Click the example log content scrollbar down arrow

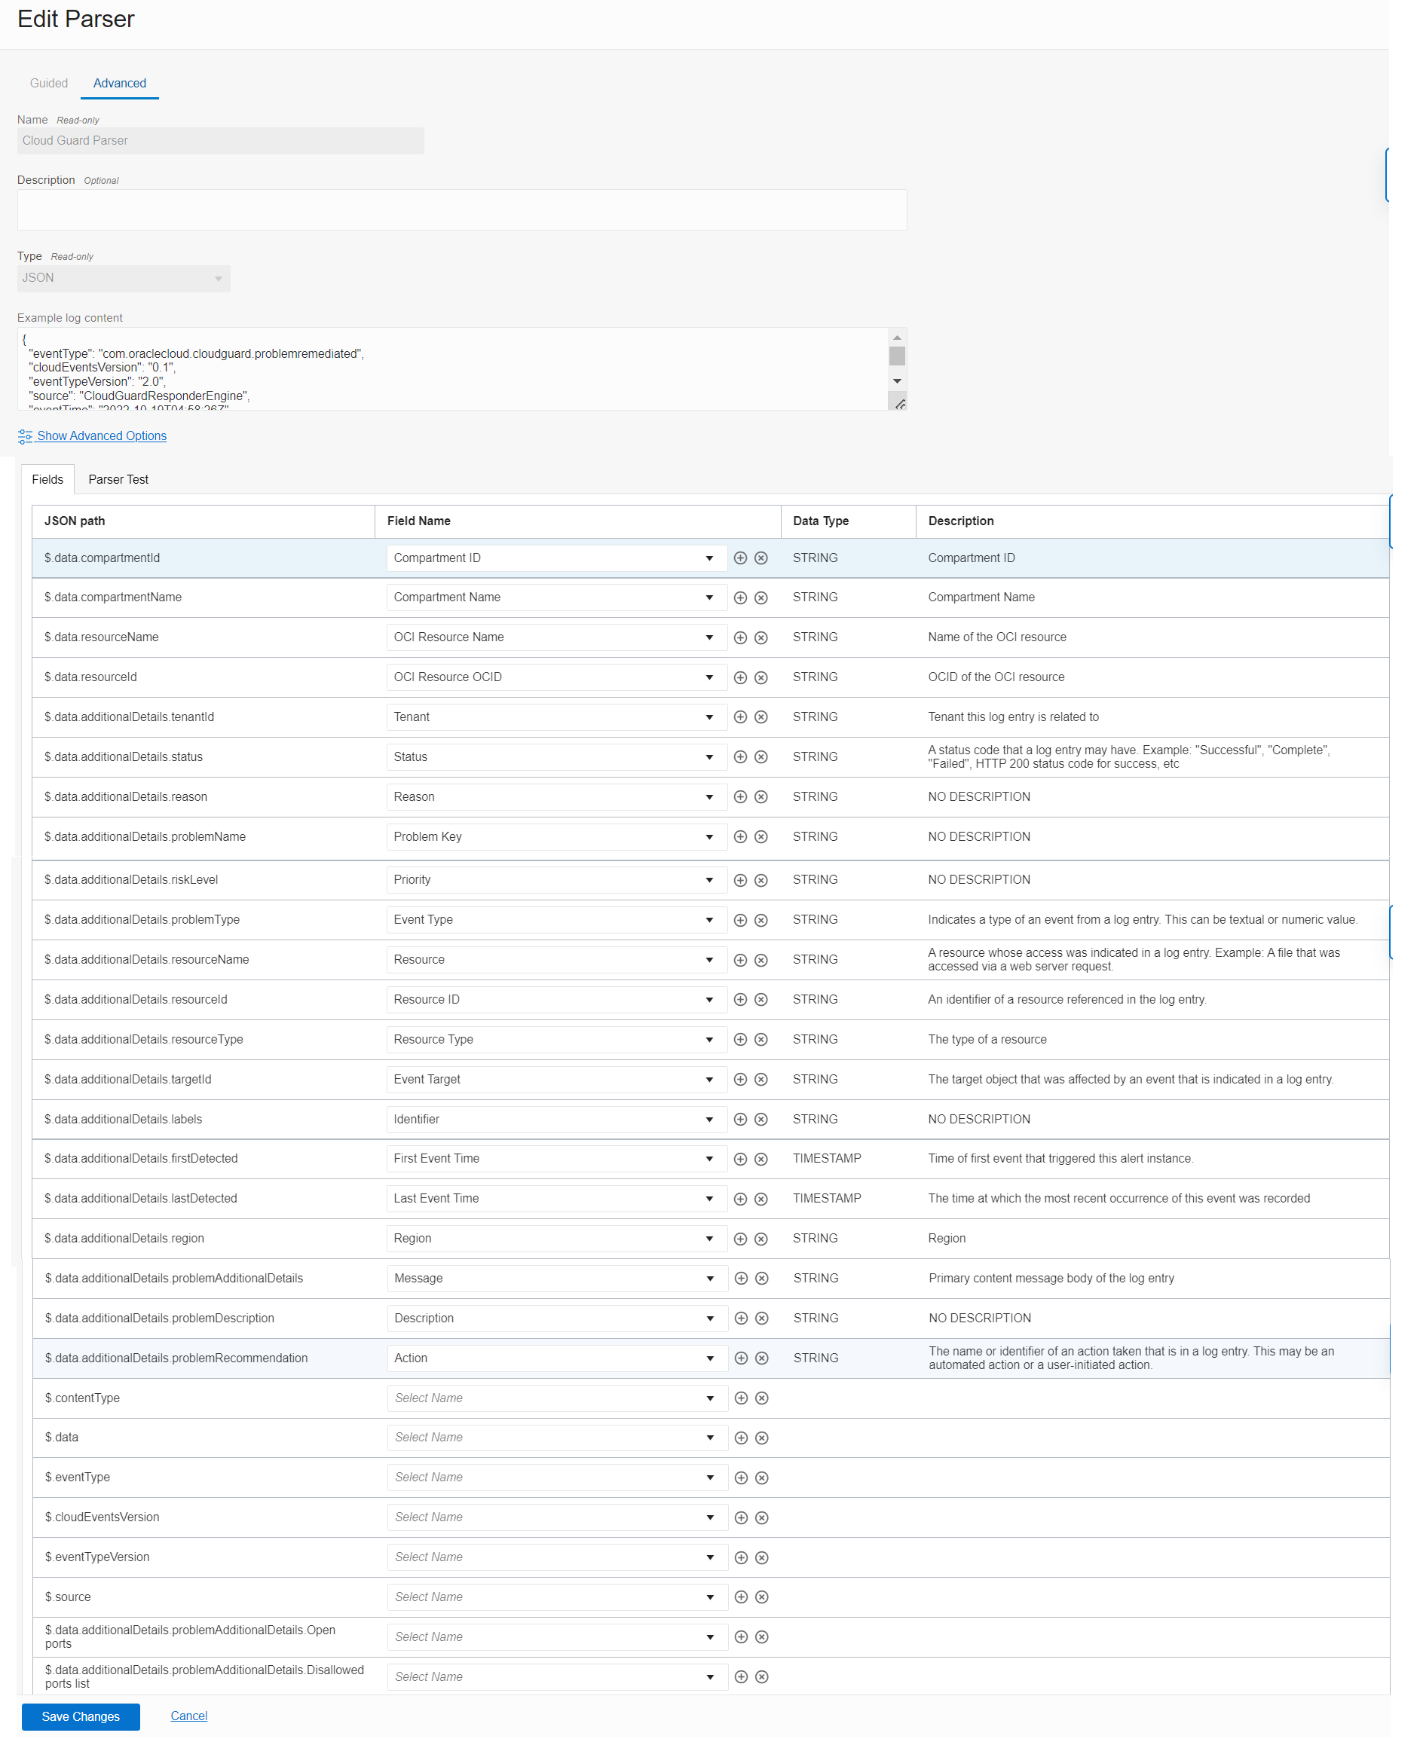pyautogui.click(x=896, y=381)
